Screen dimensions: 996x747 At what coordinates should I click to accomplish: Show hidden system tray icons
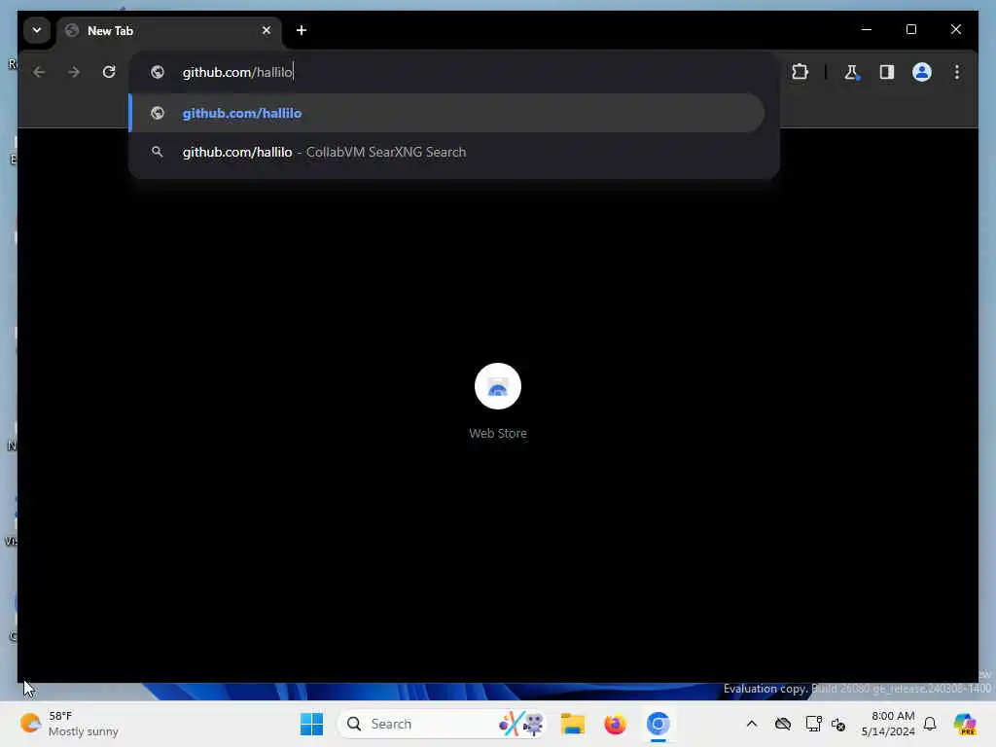(x=752, y=724)
